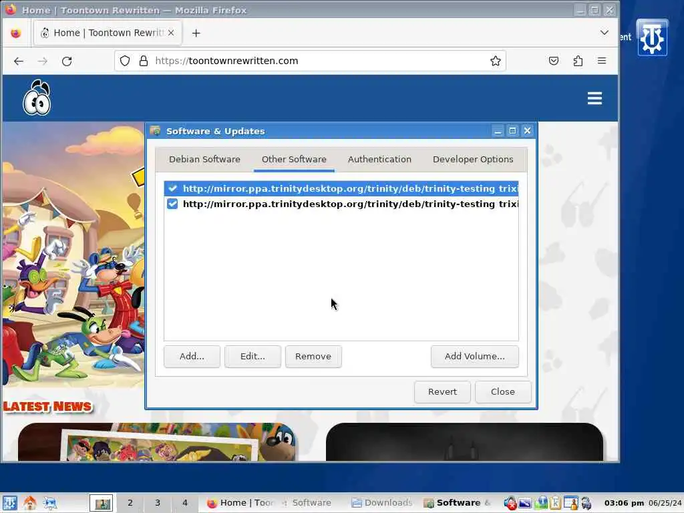Click the Latest News heading
Image resolution: width=684 pixels, height=513 pixels.
pos(47,407)
